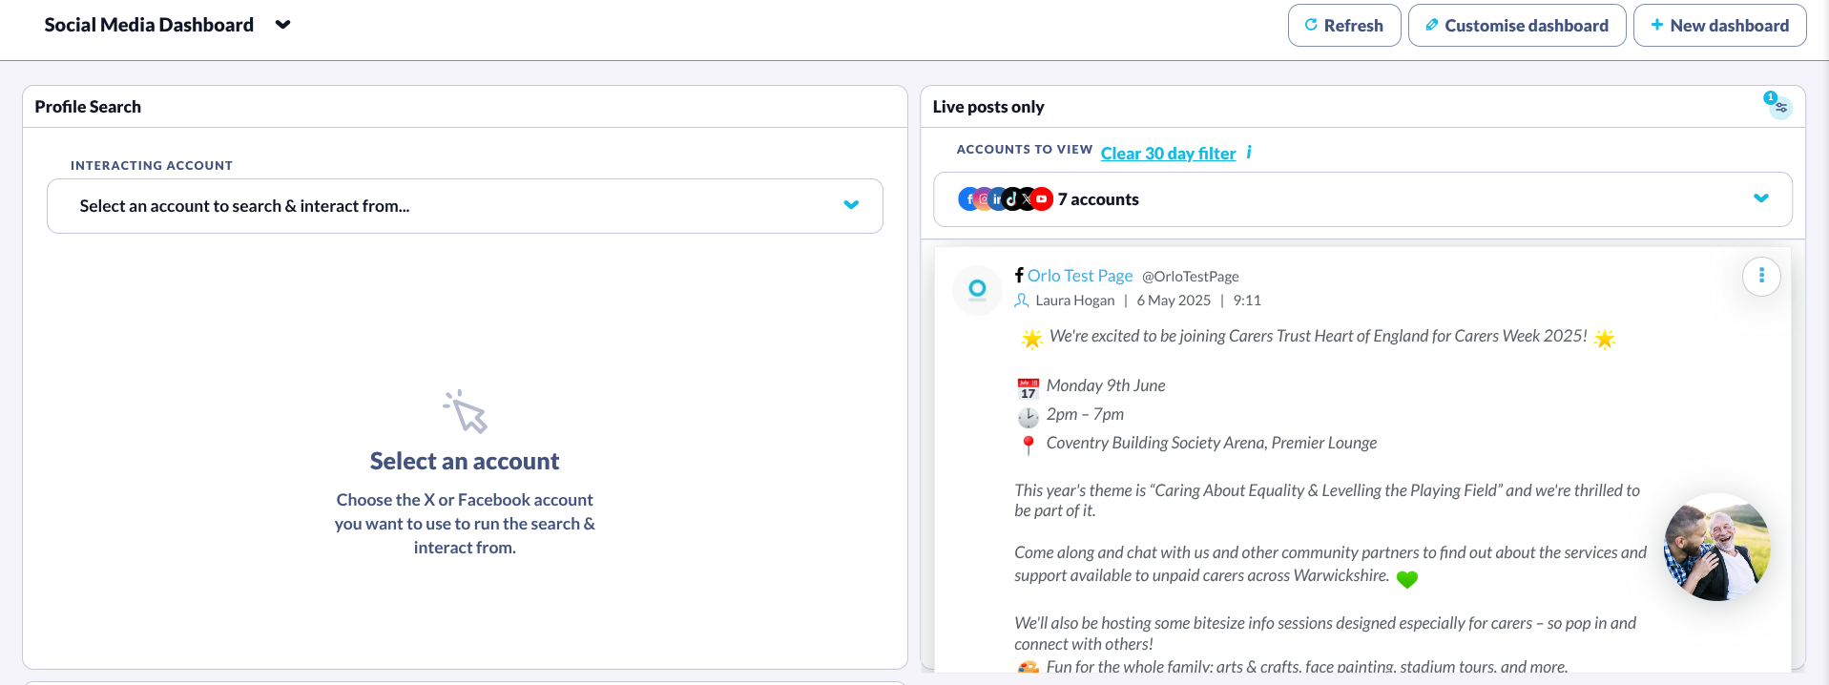Open the Orlo Test Page link
The height and width of the screenshot is (685, 1829).
pyautogui.click(x=1080, y=276)
